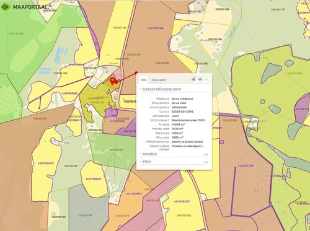Select the Info tab
Screen dimensions: 310x231
tap(143, 80)
